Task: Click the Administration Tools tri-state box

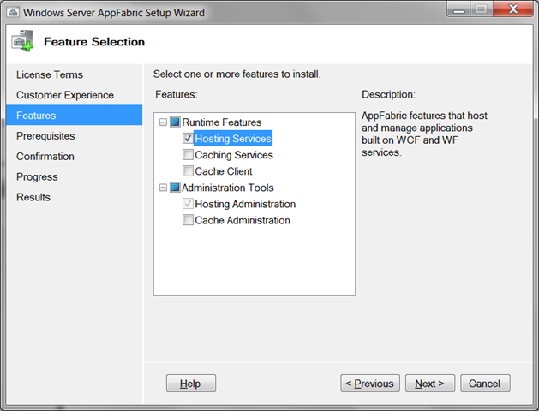Action: [175, 188]
